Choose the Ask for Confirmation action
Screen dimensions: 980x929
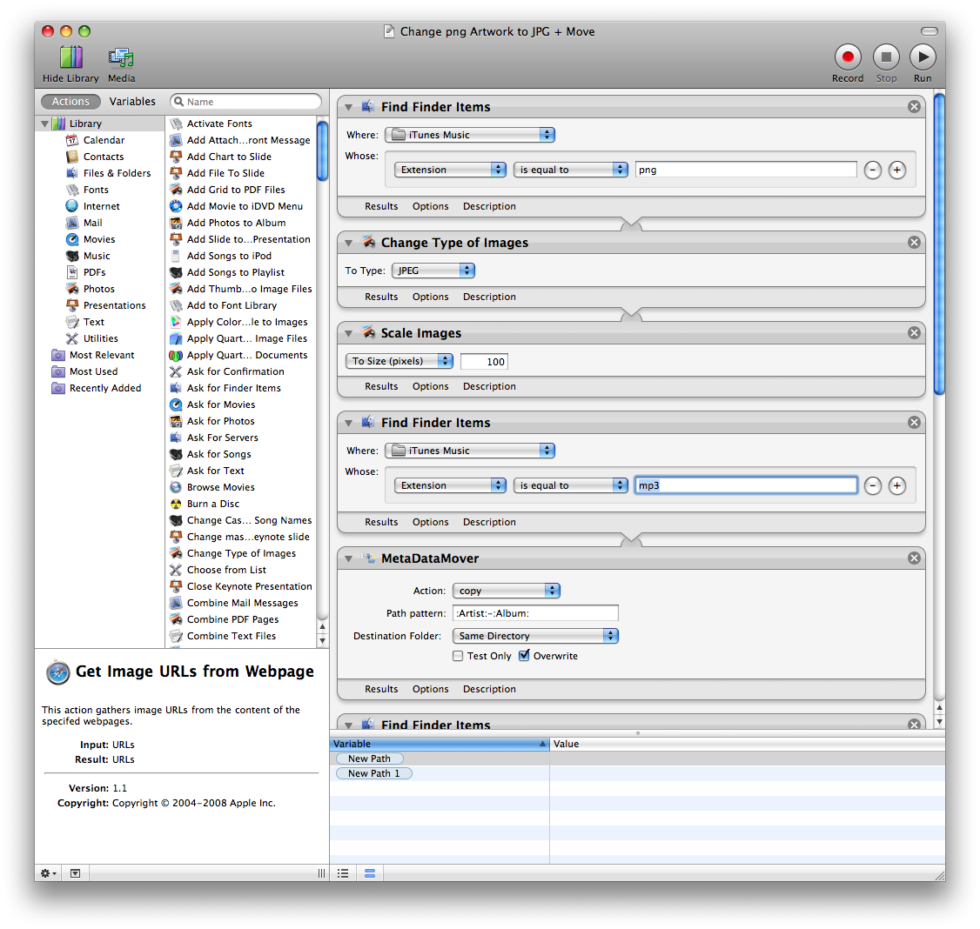pyautogui.click(x=235, y=371)
